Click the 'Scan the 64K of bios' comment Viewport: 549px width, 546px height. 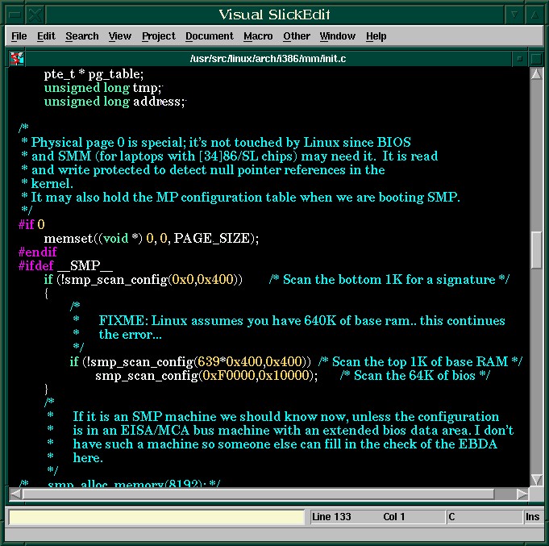coord(415,376)
